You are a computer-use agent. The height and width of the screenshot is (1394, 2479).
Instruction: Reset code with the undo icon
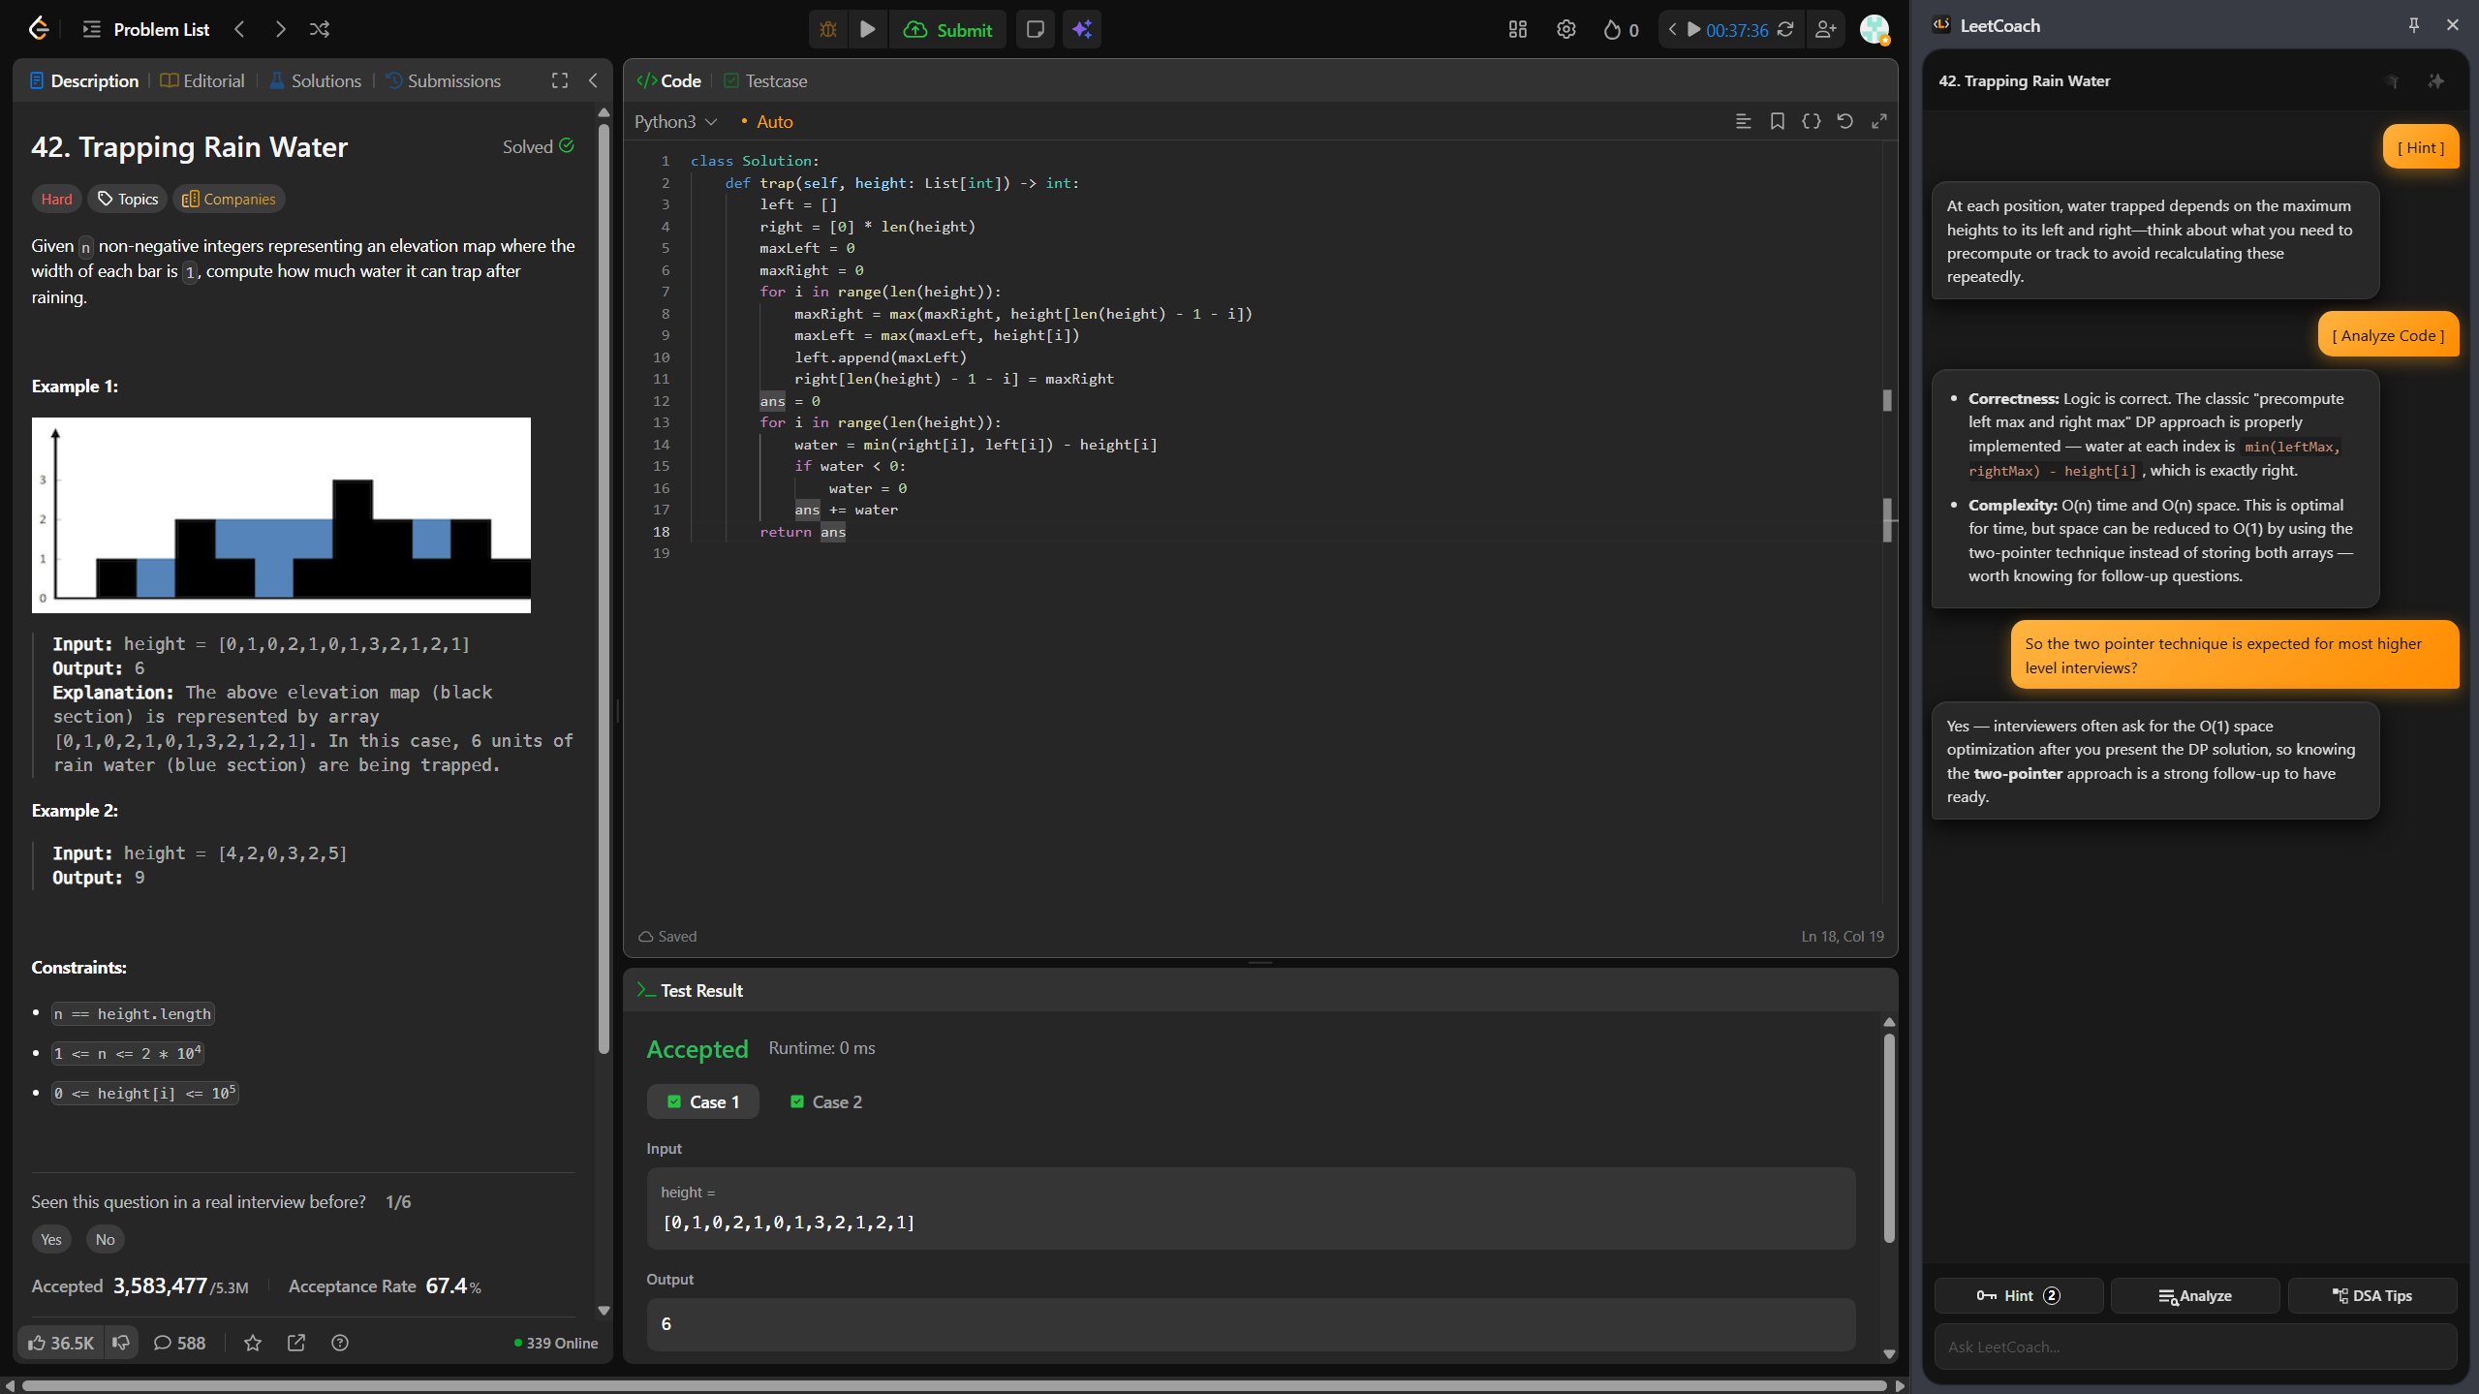[1844, 121]
